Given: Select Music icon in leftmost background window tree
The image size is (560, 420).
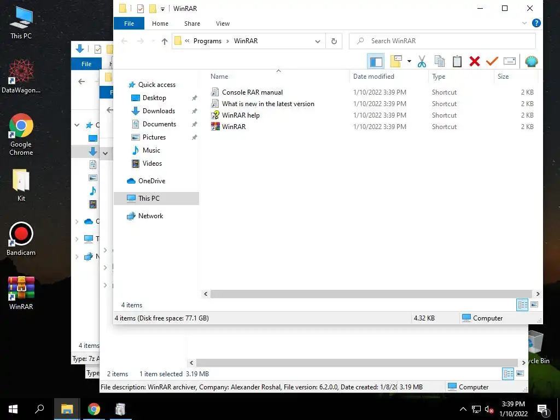Looking at the screenshot, I should pos(93,191).
